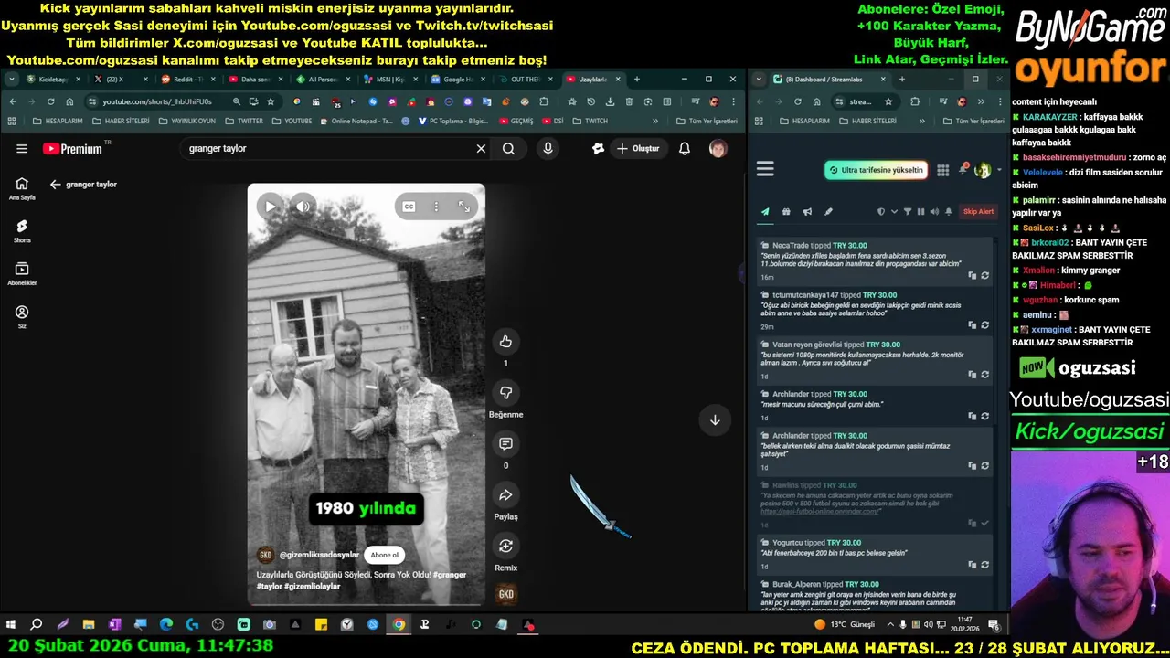Share the short with Paylaş icon
The image size is (1170, 658).
pyautogui.click(x=505, y=494)
